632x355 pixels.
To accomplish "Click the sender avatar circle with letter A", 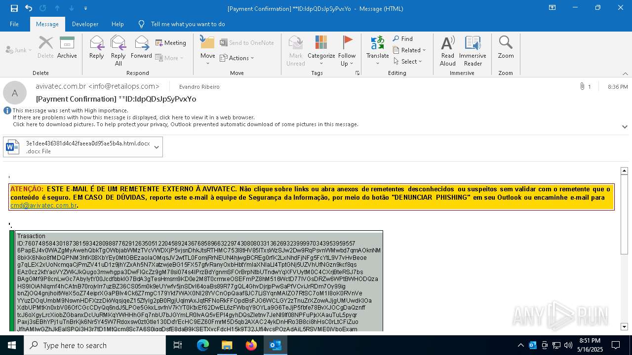I will pos(15,93).
